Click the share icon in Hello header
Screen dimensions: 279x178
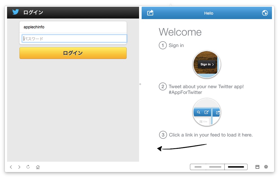pyautogui.click(x=150, y=13)
